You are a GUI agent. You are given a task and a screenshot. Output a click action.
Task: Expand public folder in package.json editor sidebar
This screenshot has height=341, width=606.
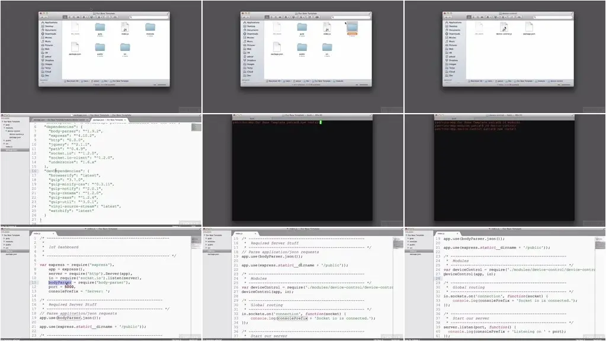pos(4,140)
